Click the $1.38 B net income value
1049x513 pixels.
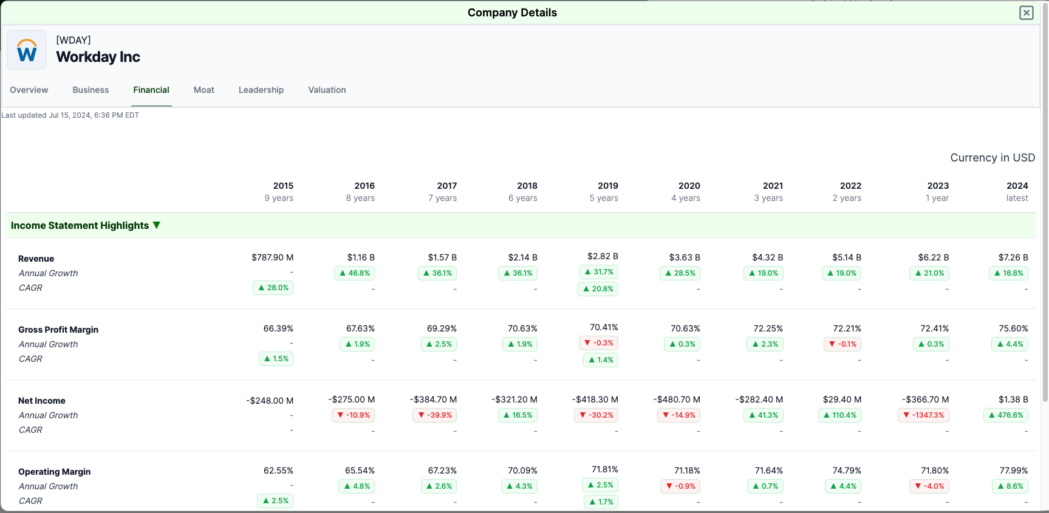(1013, 399)
